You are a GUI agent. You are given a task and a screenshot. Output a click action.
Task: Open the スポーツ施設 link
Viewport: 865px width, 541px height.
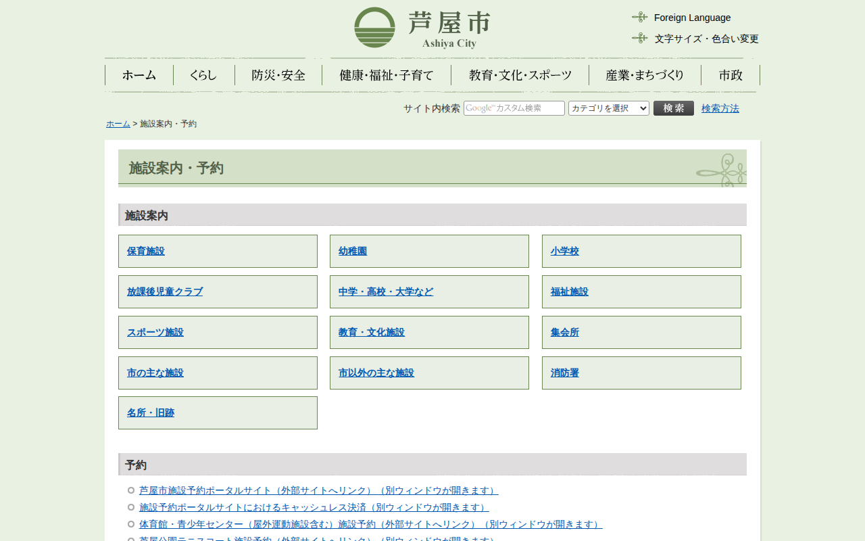point(155,332)
